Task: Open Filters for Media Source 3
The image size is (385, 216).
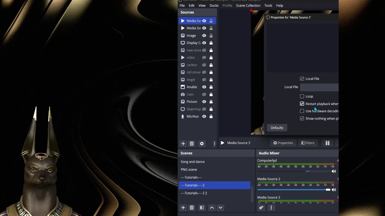Action: point(308,143)
